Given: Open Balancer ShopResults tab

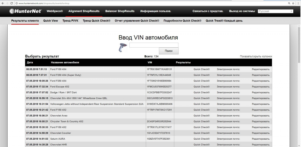Looking at the screenshot, I should coord(120,11).
